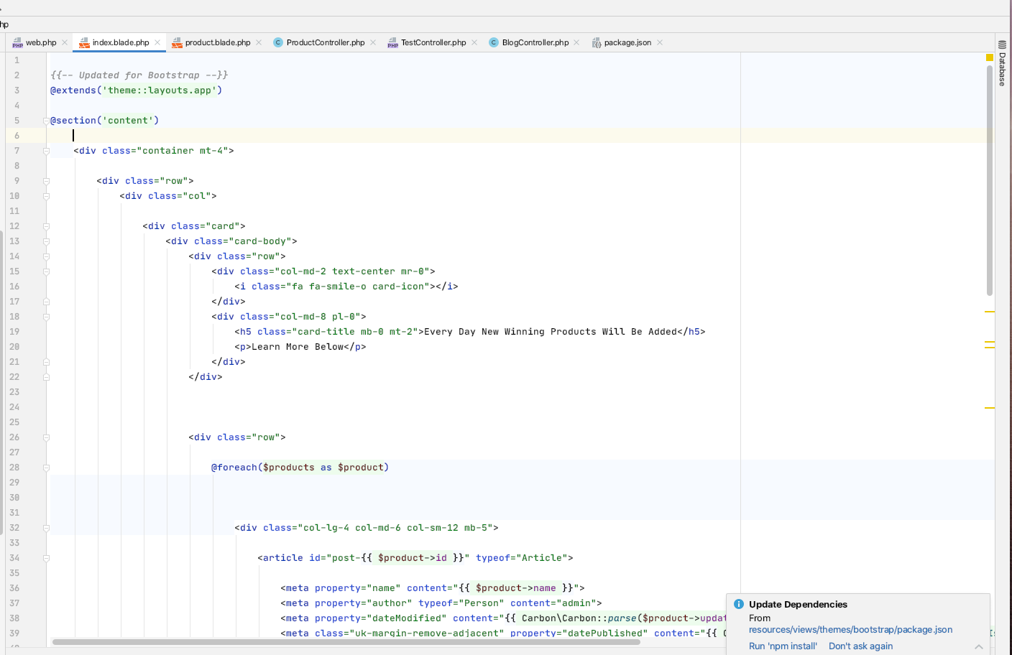This screenshot has height=655, width=1012.
Task: Click the JSON icon on package.json tab
Action: (x=597, y=43)
